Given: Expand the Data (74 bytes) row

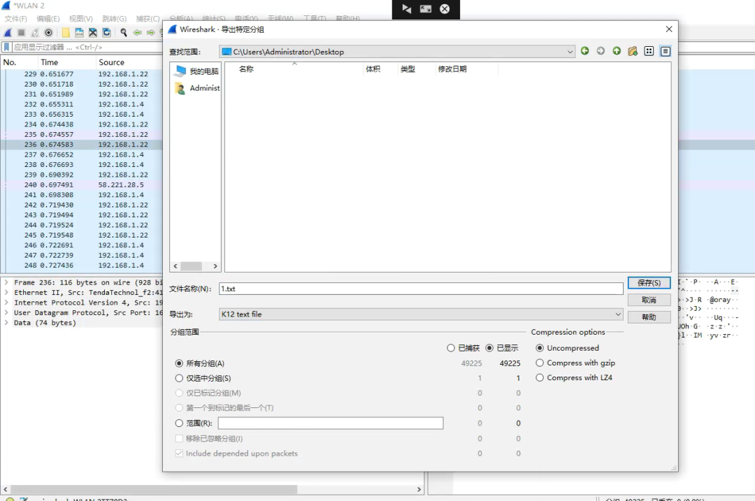Looking at the screenshot, I should coord(6,323).
